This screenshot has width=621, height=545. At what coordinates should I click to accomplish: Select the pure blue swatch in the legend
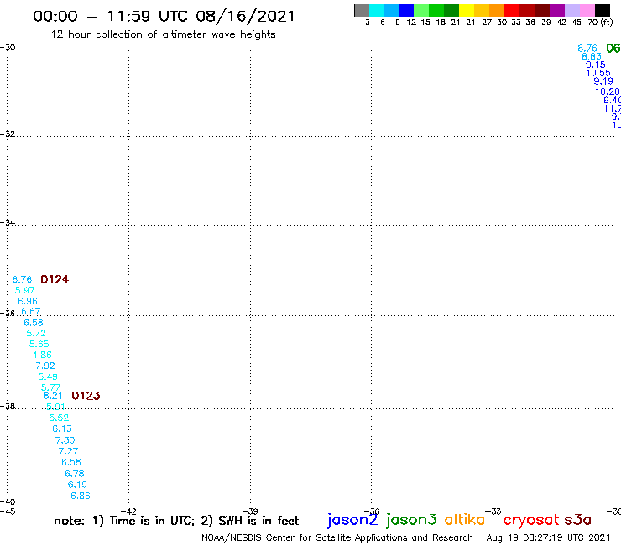click(406, 10)
